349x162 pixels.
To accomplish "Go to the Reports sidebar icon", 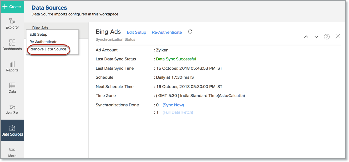I will coord(12,67).
